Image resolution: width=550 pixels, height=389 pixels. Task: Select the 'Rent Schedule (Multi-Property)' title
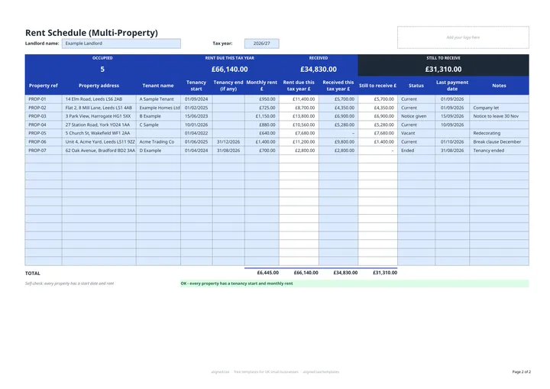pos(92,33)
